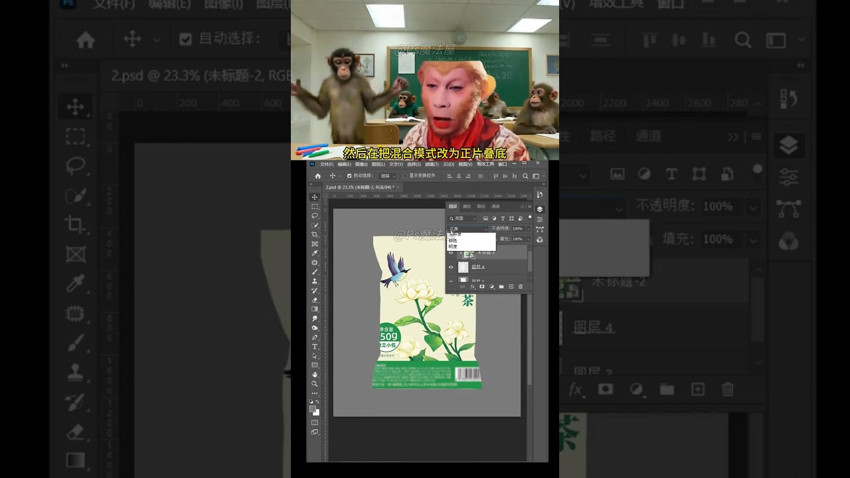Select the Brush tool
This screenshot has height=478, width=850.
coord(315,272)
